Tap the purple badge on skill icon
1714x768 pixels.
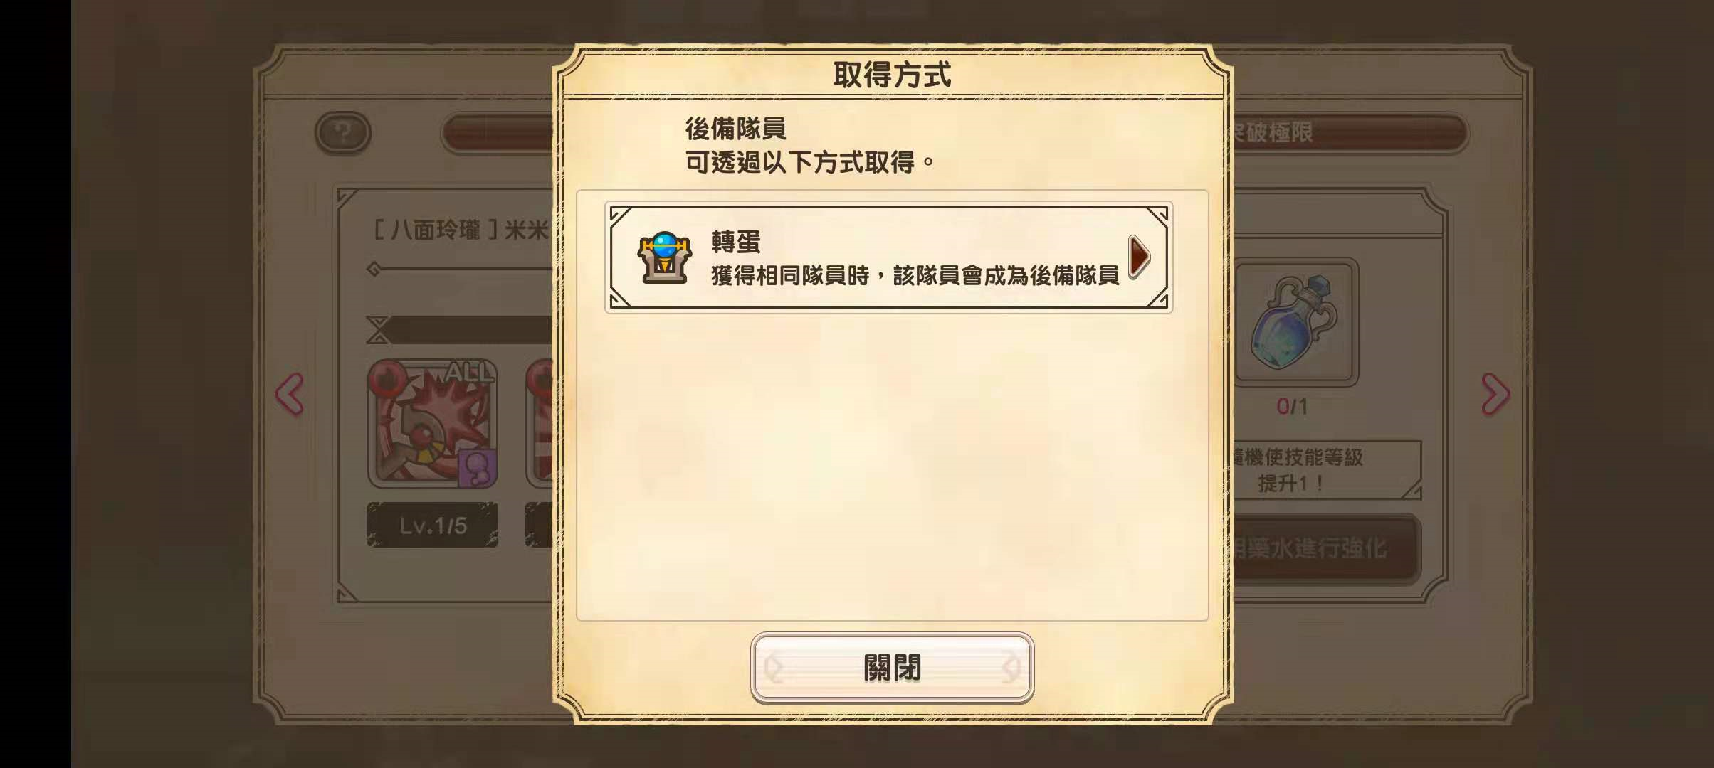(x=478, y=468)
